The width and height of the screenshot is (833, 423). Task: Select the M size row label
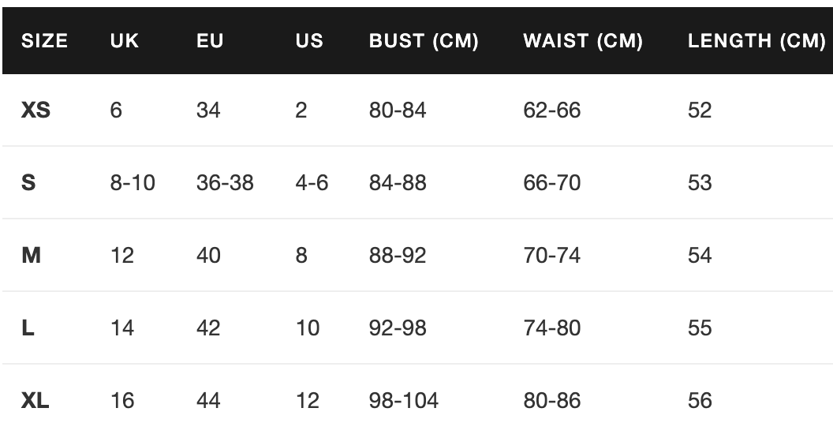31,256
